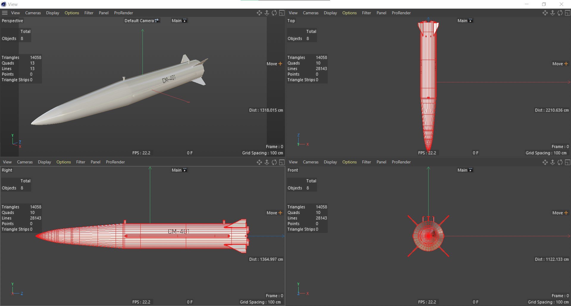Open the View menu in Perspective viewport
Screen dimensions: 571x306
click(15, 13)
